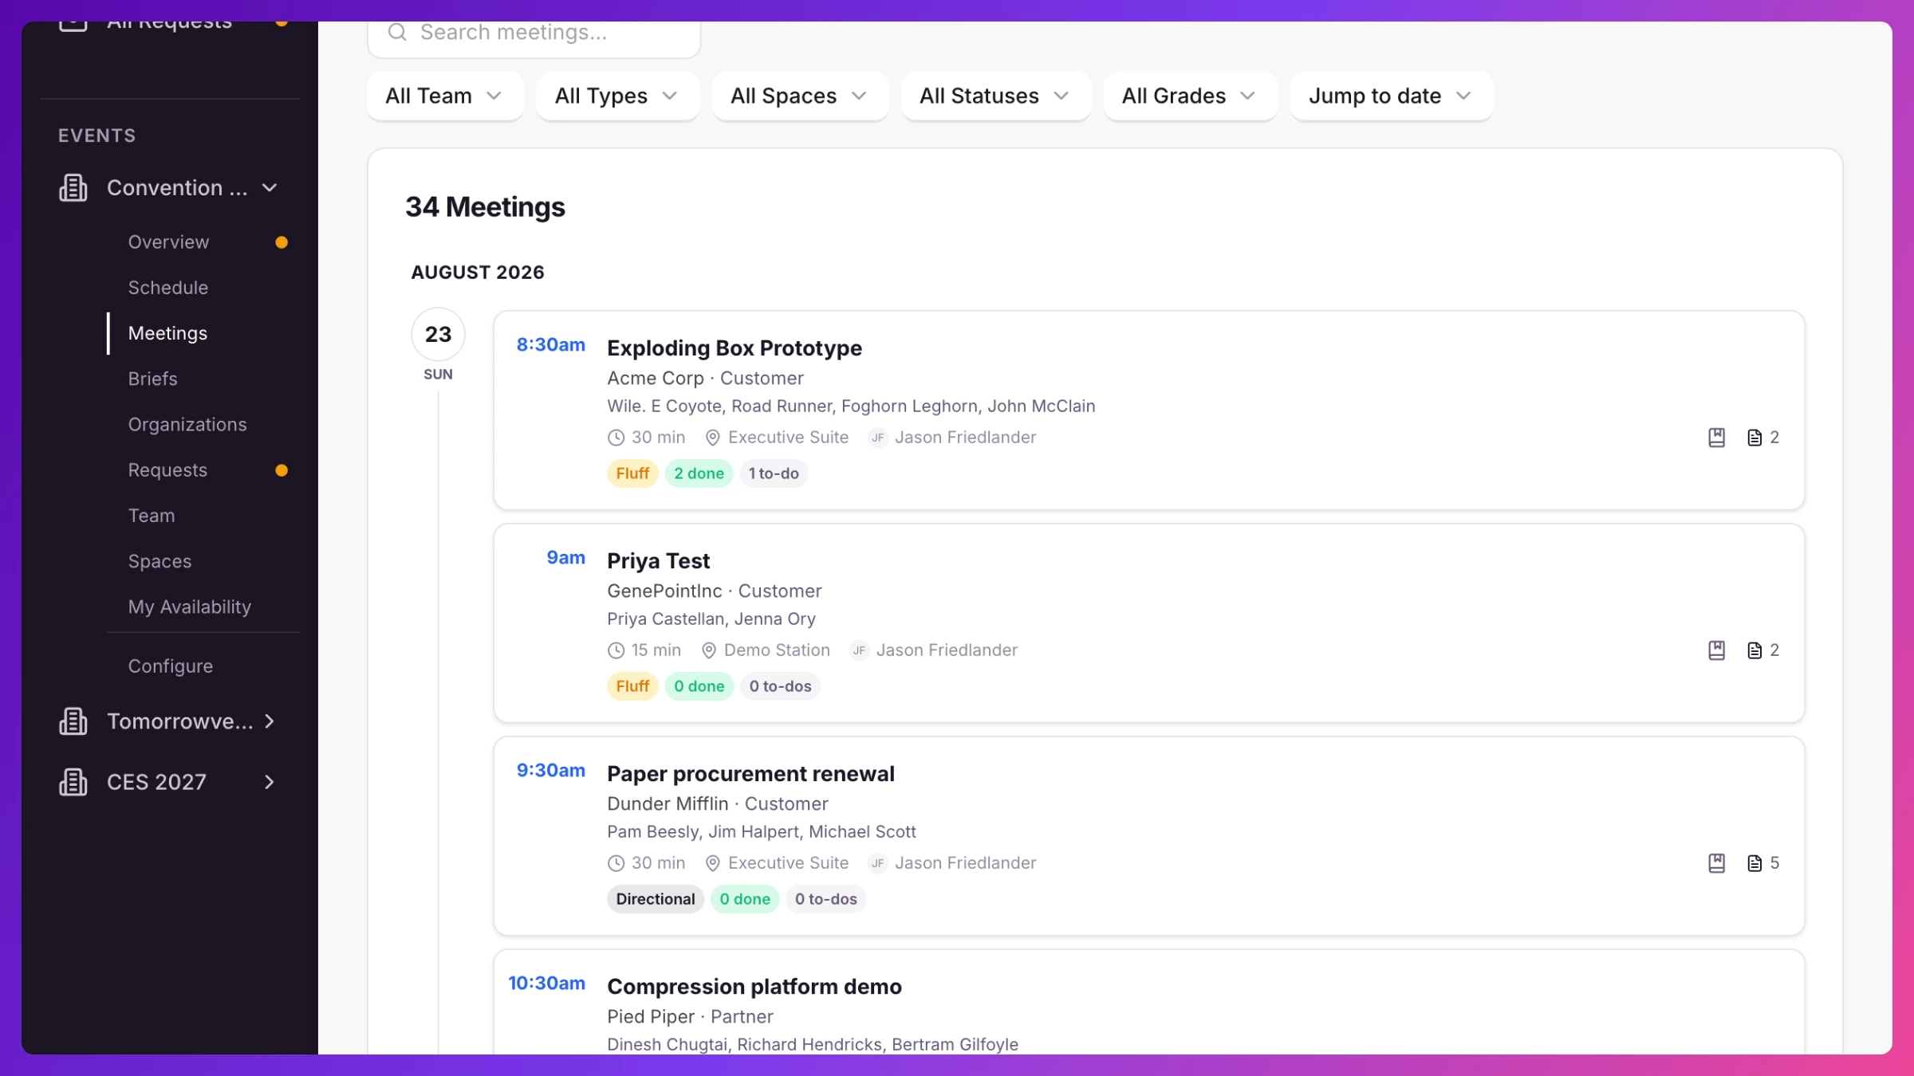Click the 1 to-do badge

pyautogui.click(x=774, y=473)
